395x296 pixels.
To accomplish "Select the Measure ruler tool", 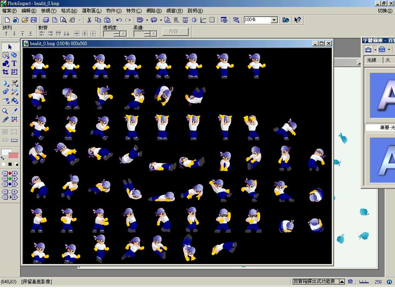I will pyautogui.click(x=14, y=140).
